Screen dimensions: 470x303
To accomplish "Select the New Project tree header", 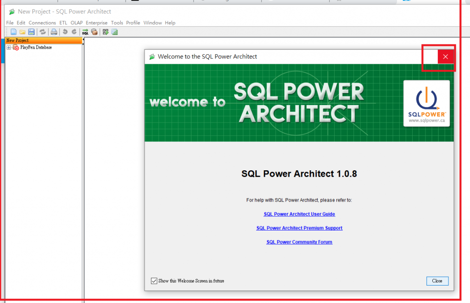I will [x=44, y=40].
